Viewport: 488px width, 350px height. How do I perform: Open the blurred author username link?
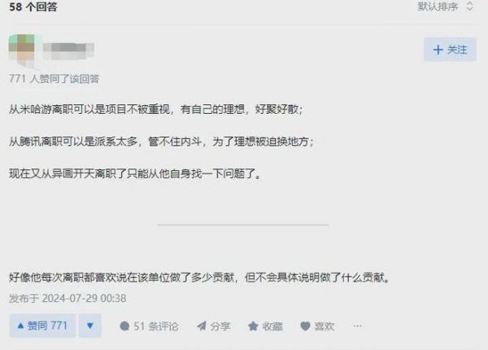(68, 50)
